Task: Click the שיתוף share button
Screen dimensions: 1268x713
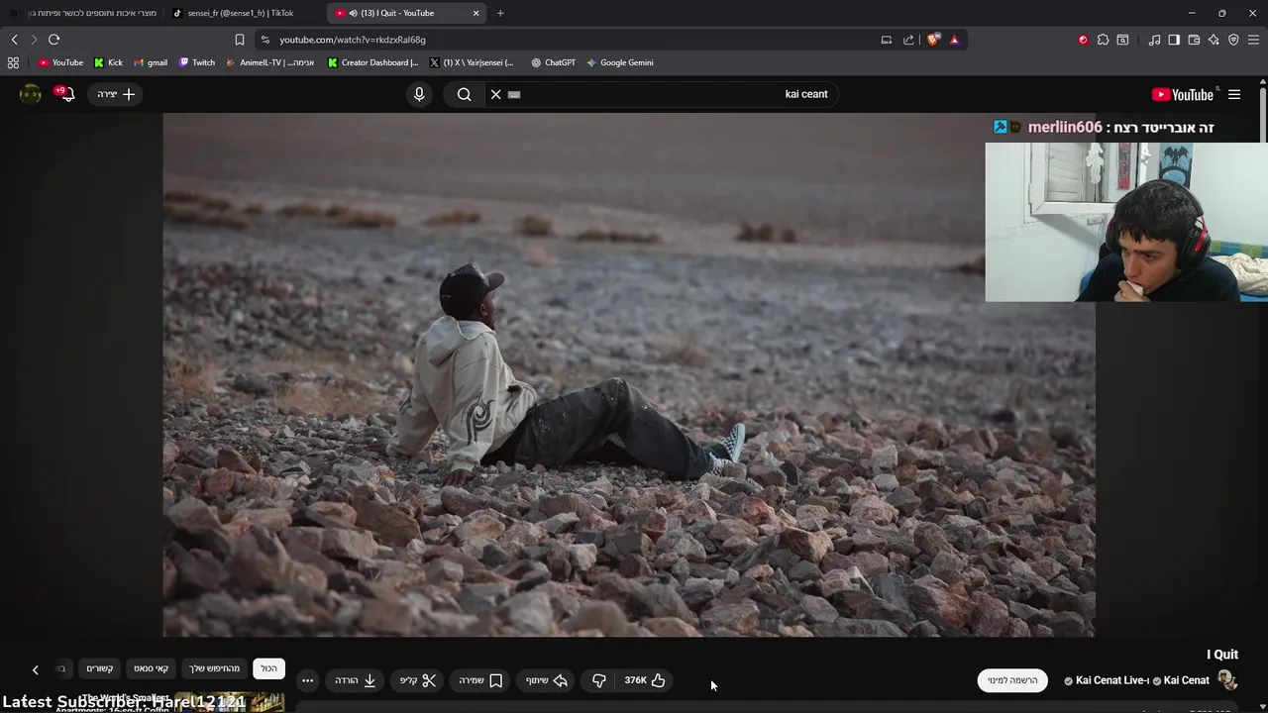Action: (547, 680)
